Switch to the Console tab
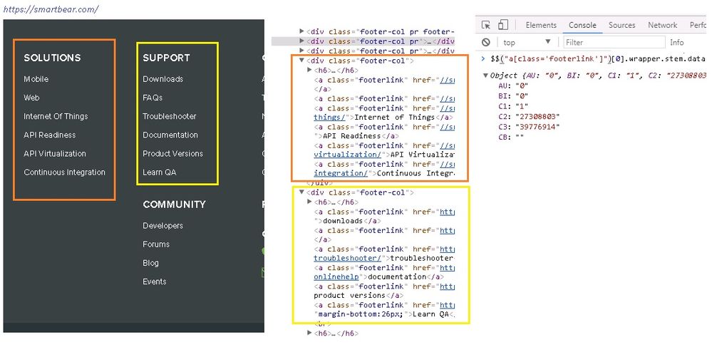Image resolution: width=712 pixels, height=352 pixels. click(582, 25)
